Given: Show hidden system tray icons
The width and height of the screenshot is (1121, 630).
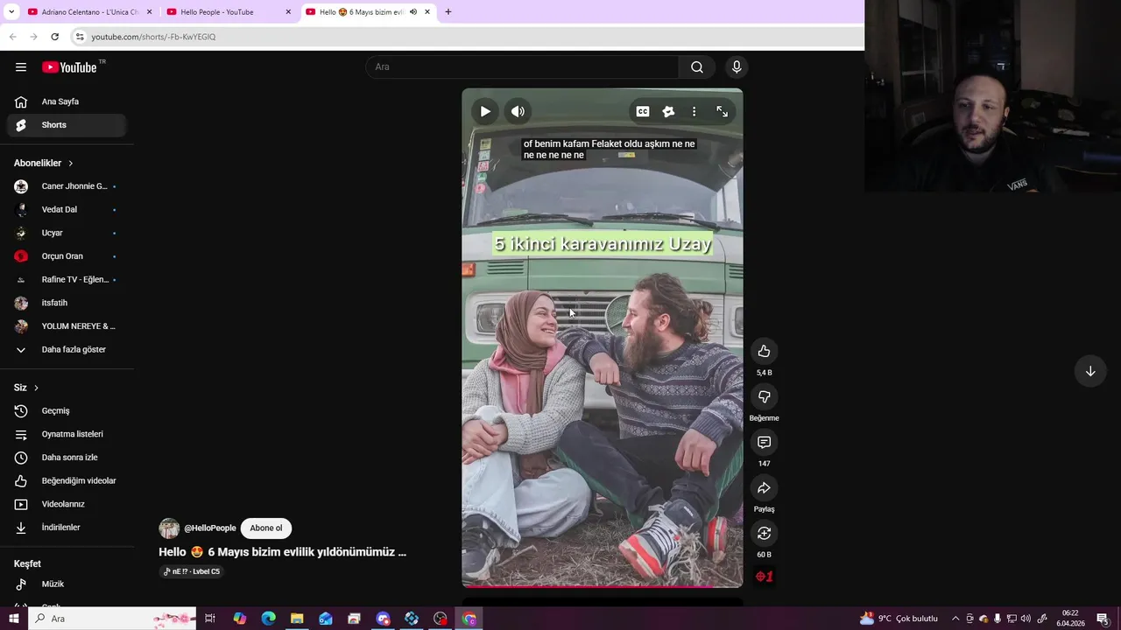Looking at the screenshot, I should pos(955,619).
